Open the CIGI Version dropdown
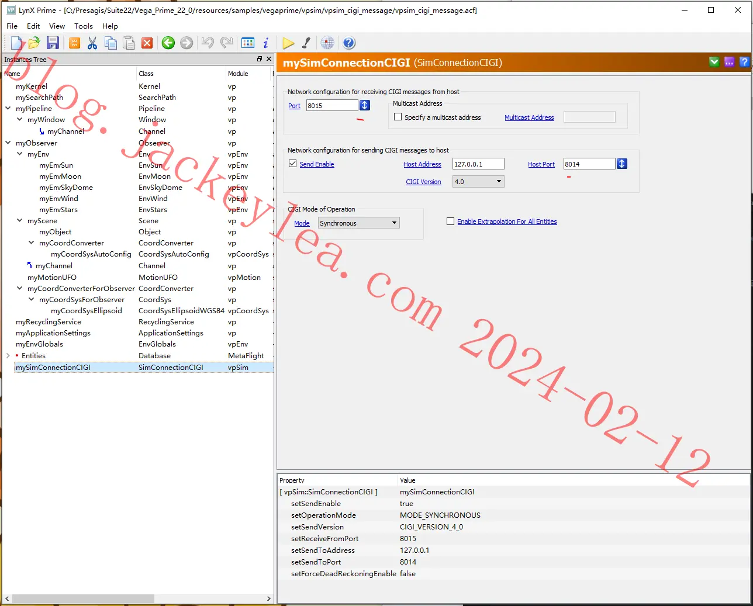Image resolution: width=753 pixels, height=606 pixels. coord(478,181)
